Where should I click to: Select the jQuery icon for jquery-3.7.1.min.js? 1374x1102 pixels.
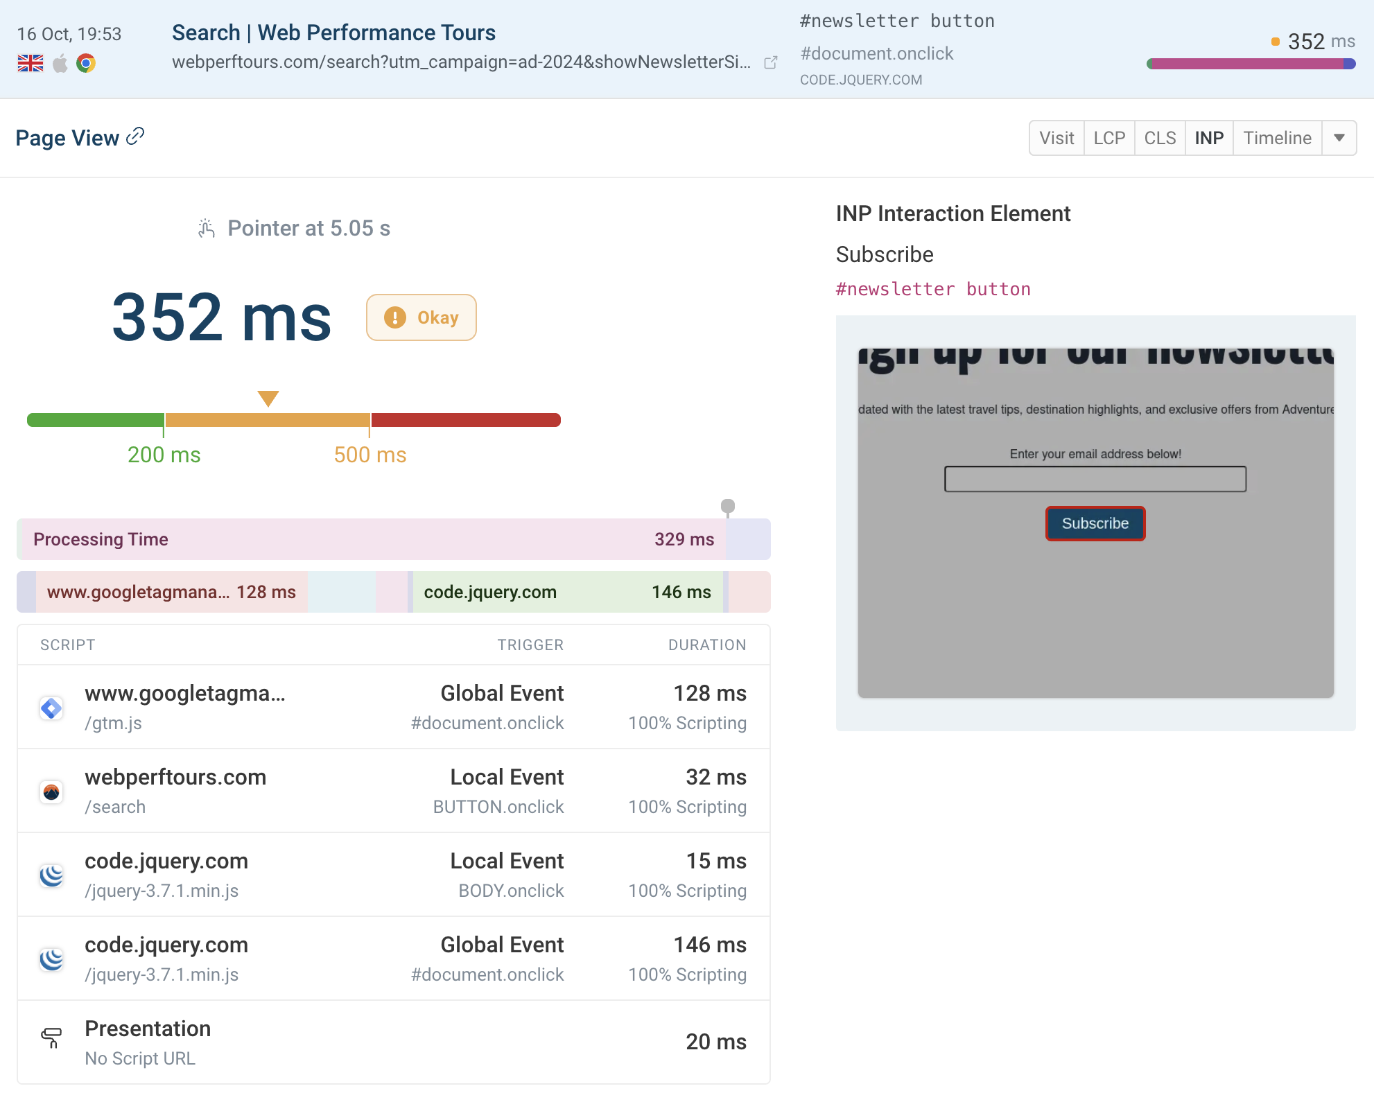tap(51, 875)
